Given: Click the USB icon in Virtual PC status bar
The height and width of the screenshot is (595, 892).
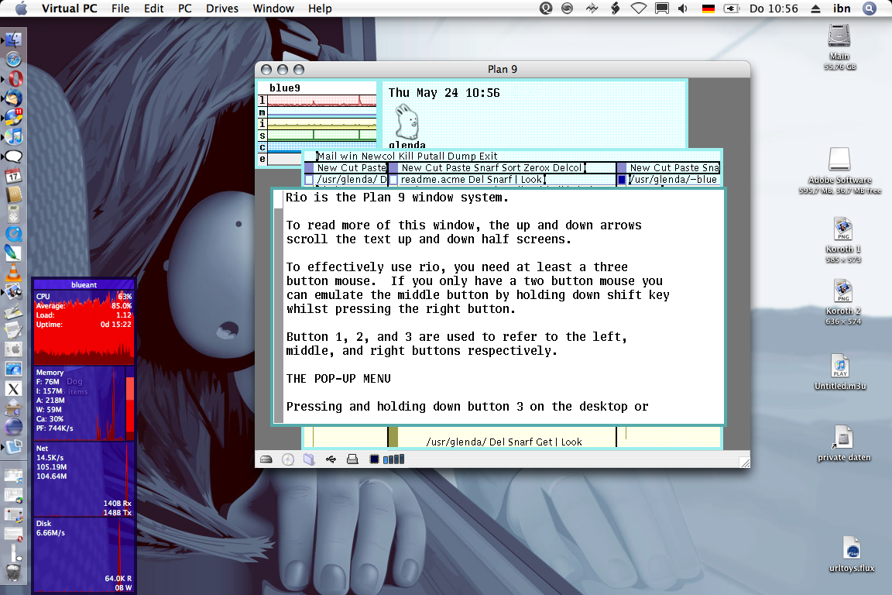Looking at the screenshot, I should click(x=331, y=459).
